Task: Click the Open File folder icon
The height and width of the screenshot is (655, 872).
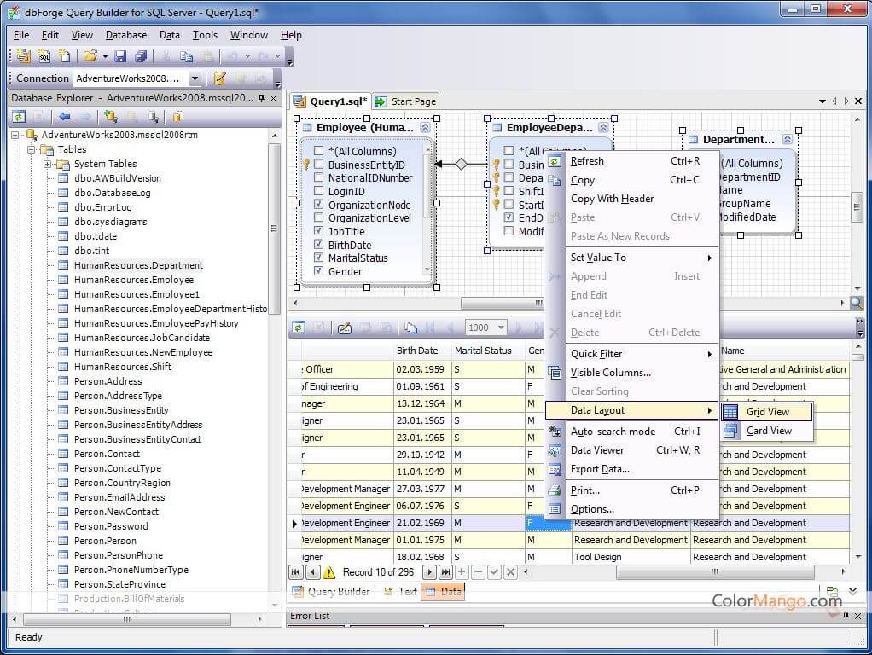Action: 90,56
